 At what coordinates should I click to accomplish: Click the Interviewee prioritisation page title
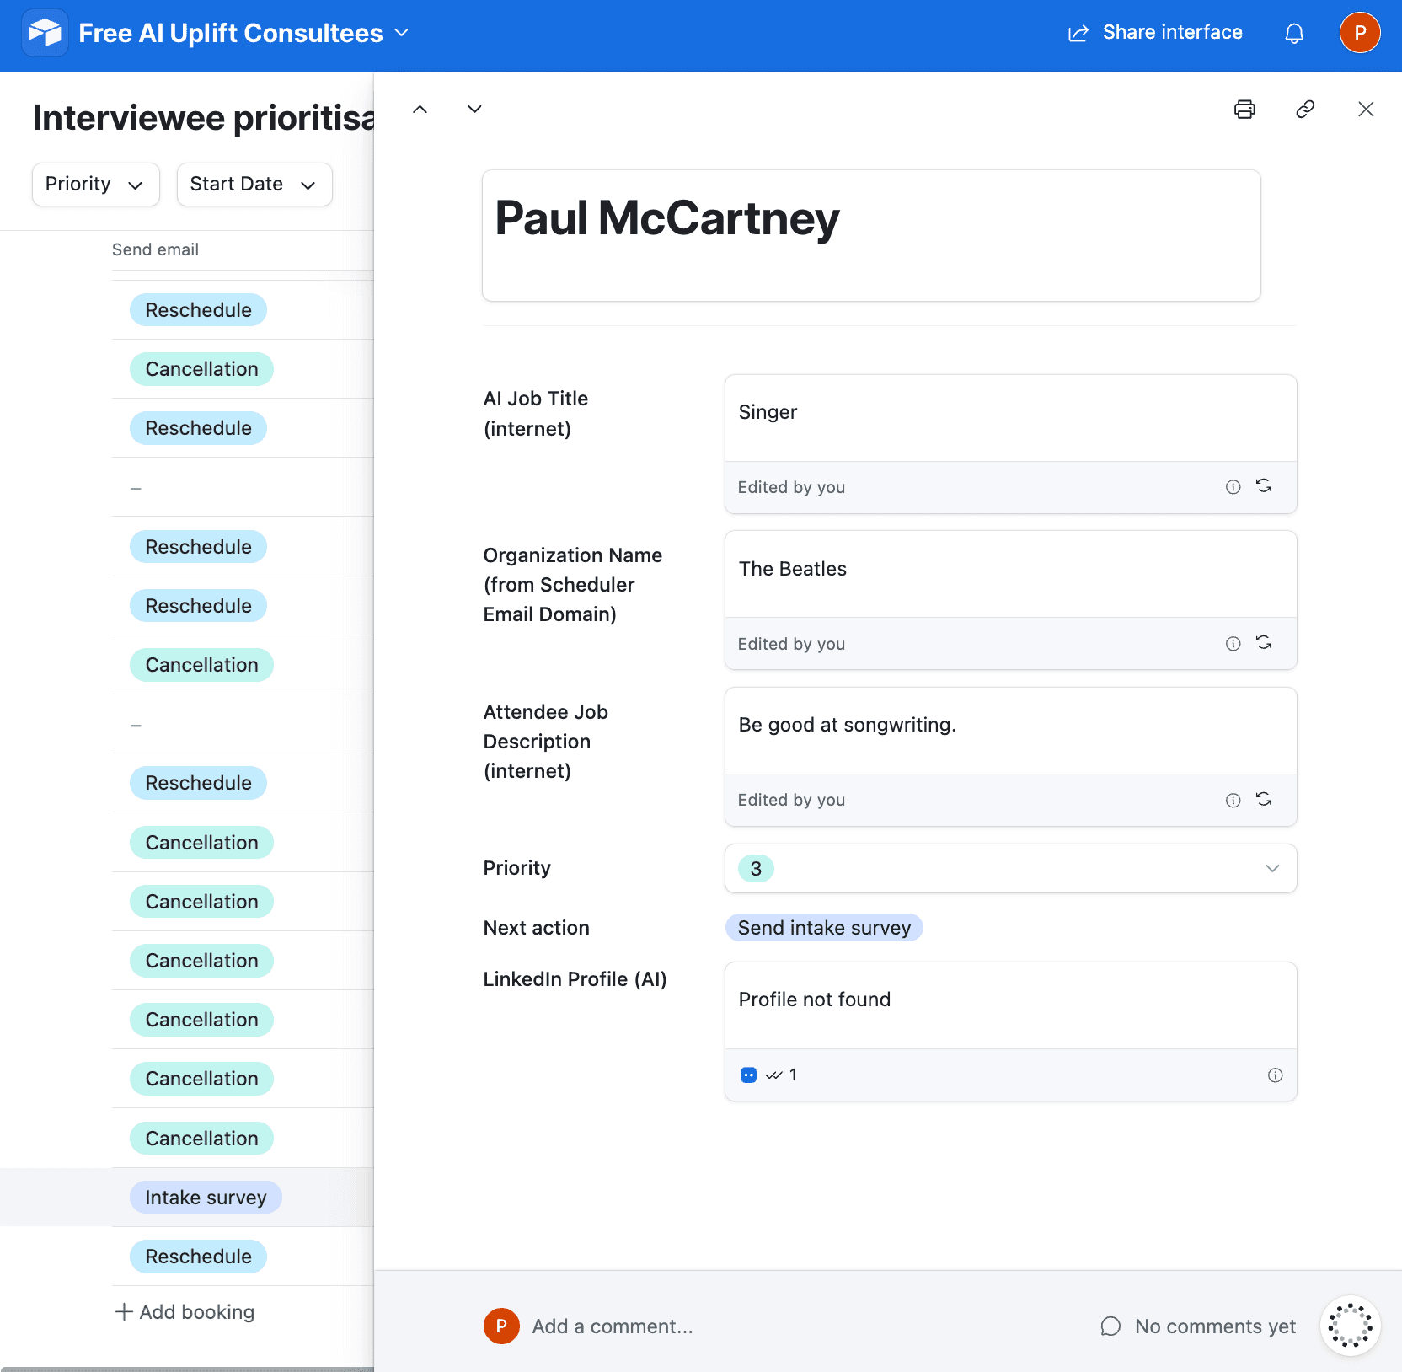pos(203,117)
